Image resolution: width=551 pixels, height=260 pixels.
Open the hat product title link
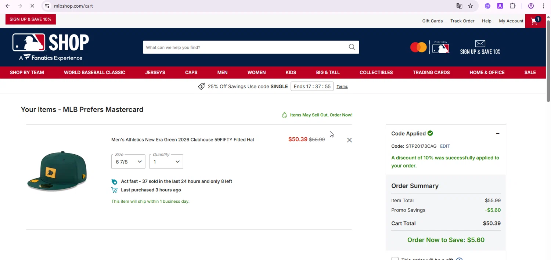click(183, 140)
